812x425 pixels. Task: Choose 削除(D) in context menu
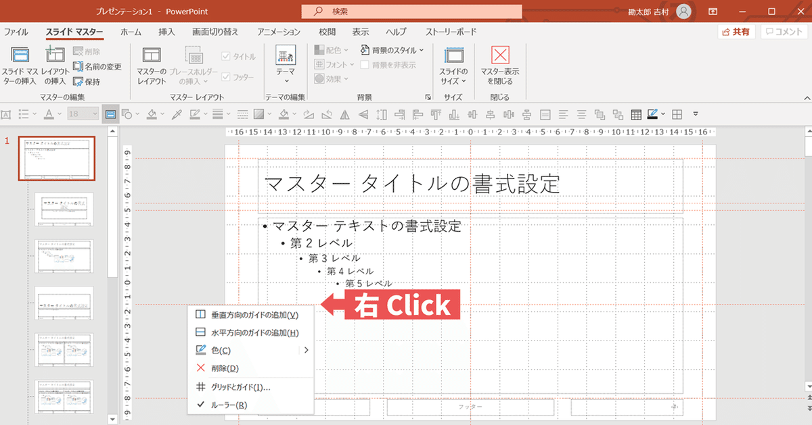tap(250, 368)
